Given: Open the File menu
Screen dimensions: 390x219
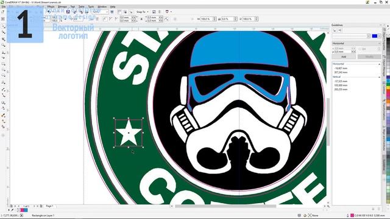Looking at the screenshot, I should coord(4,7).
